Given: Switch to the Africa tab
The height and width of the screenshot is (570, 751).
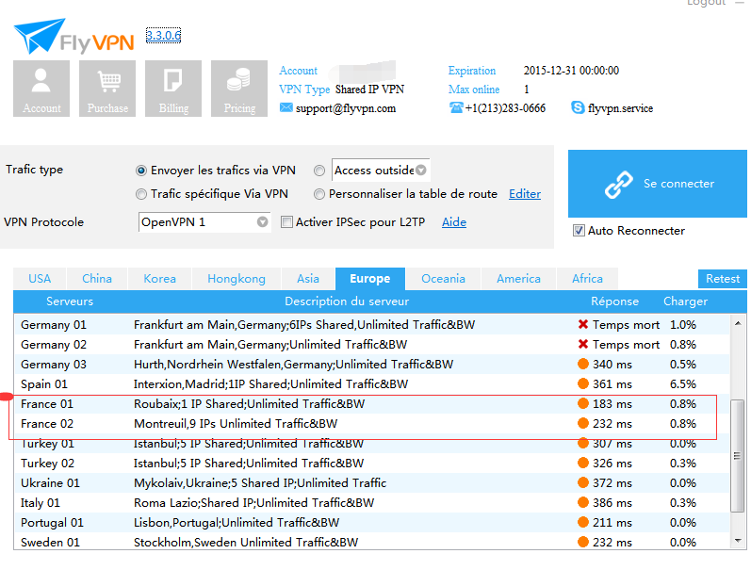Looking at the screenshot, I should click(588, 279).
